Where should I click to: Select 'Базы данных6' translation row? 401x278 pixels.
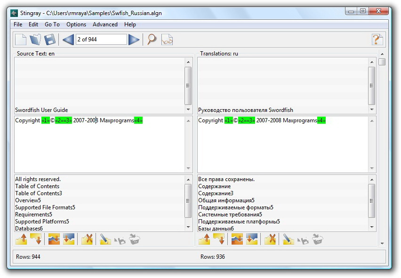(282, 229)
